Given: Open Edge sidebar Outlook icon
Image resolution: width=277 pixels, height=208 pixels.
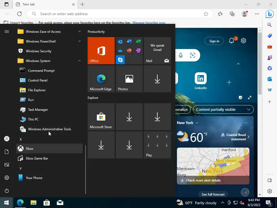Looking at the screenshot, I should click(x=270, y=79).
